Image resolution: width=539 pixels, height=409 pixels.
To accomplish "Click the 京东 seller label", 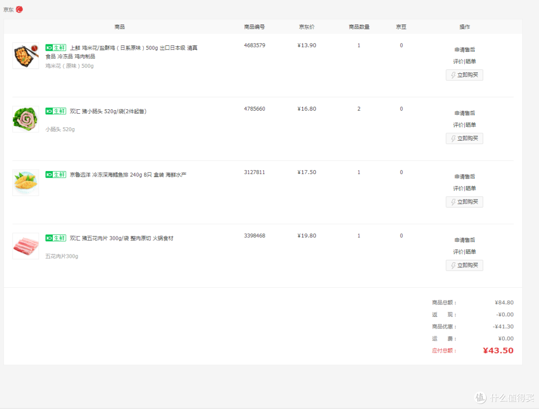I will [x=8, y=9].
